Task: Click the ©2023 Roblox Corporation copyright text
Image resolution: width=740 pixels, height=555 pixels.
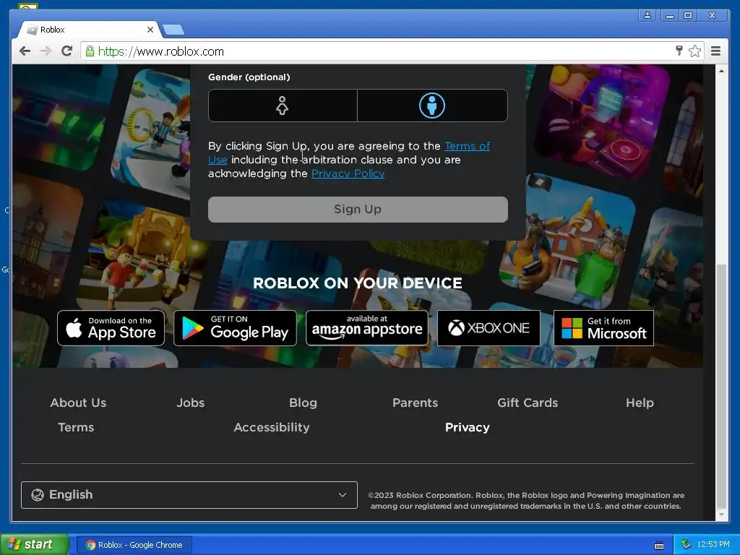Action: coord(526,500)
